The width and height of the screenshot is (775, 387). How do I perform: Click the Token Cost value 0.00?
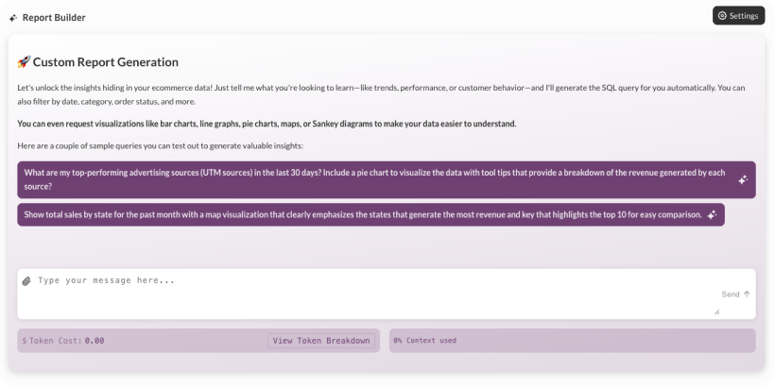(x=95, y=341)
